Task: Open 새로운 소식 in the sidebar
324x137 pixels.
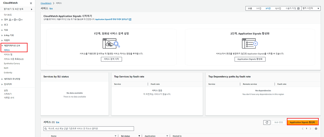Action: click(9, 97)
